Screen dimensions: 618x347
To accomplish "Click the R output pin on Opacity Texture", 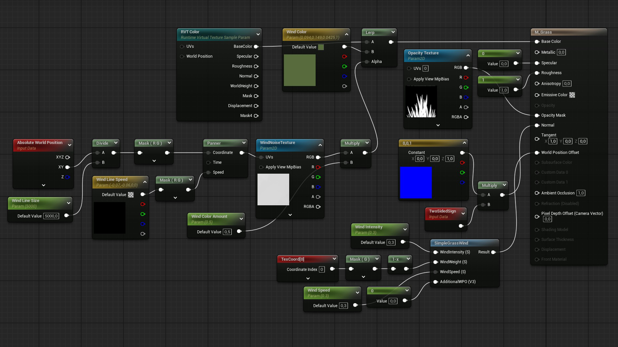I will (466, 77).
